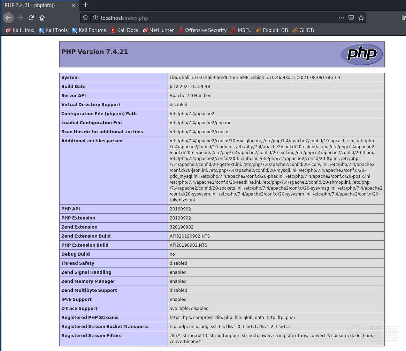Click the Configuration File (php.ini) Path label
Screen dimensions: 406x351
point(99,113)
